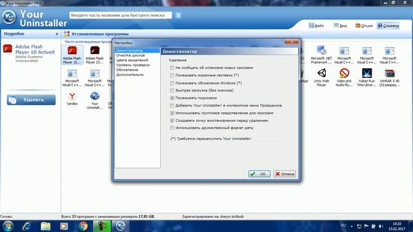The height and width of the screenshot is (232, 413).
Task: Click the Windows Start button
Action: pos(8,226)
